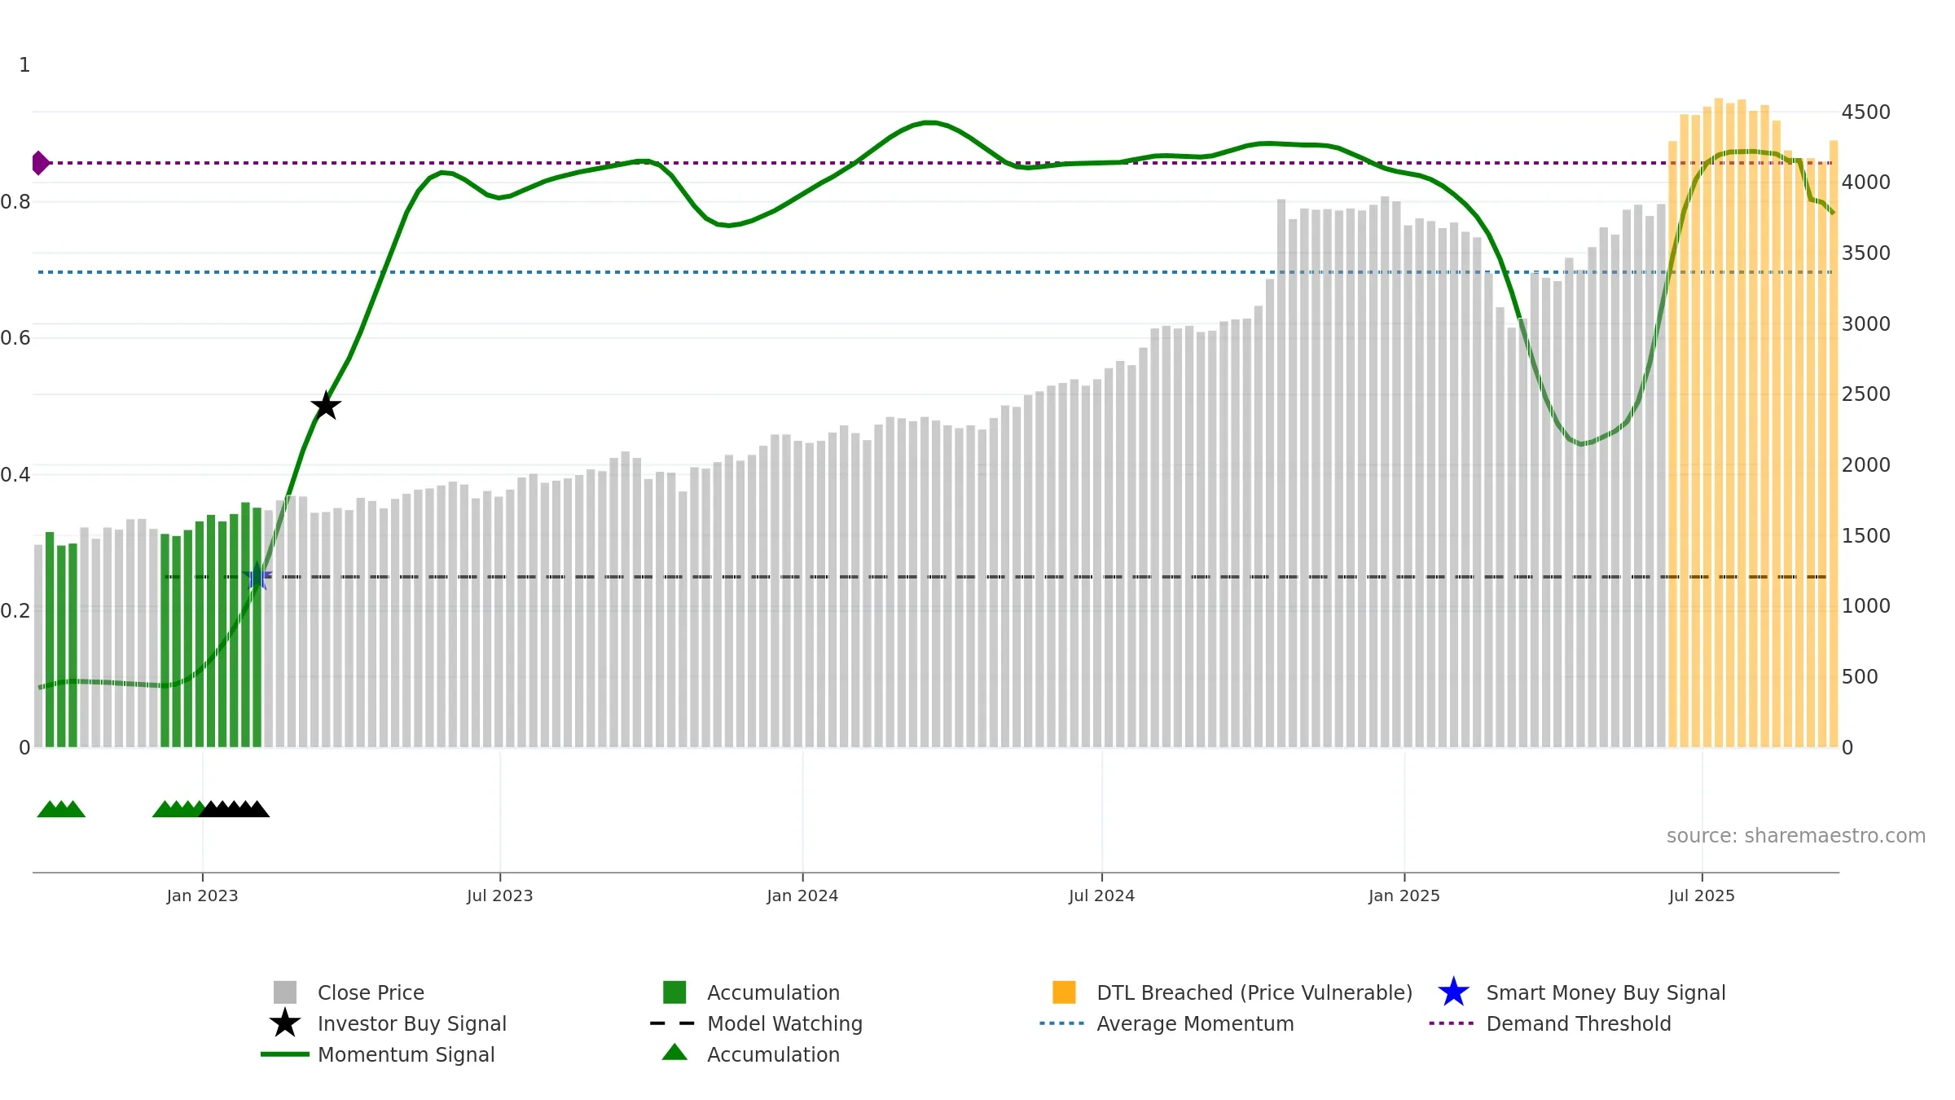Click the green Accumulation square swatch
Image resolution: width=1955 pixels, height=1100 pixels.
tap(674, 992)
